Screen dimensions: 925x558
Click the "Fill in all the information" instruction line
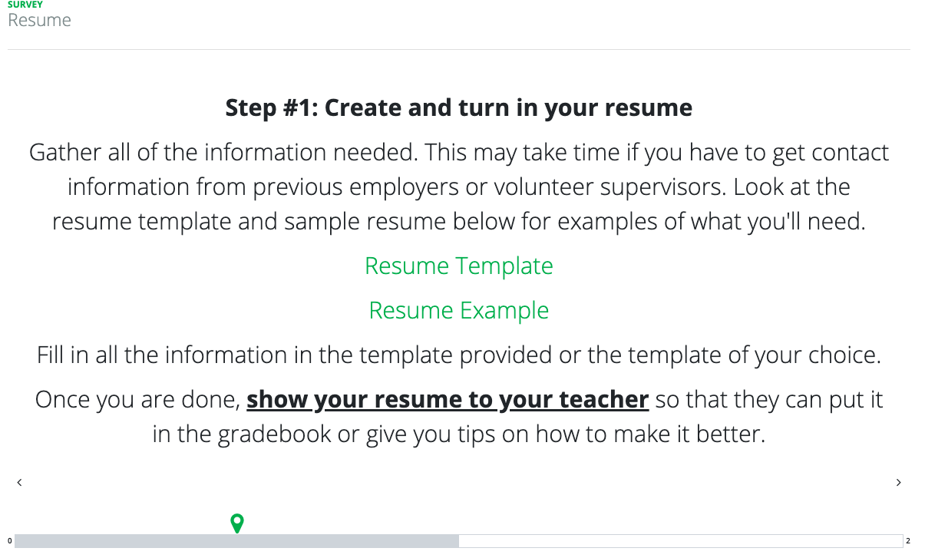(x=458, y=355)
